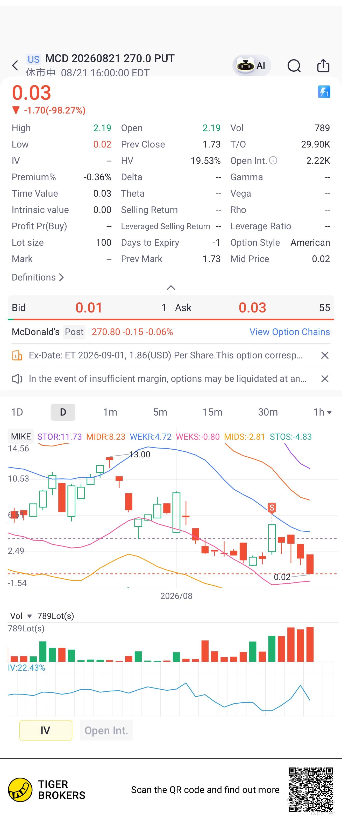Tap the Open Int. info icon
Image resolution: width=342 pixels, height=821 pixels.
[273, 160]
